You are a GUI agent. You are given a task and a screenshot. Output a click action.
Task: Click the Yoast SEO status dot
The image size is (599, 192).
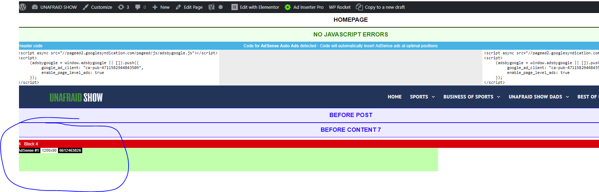221,7
